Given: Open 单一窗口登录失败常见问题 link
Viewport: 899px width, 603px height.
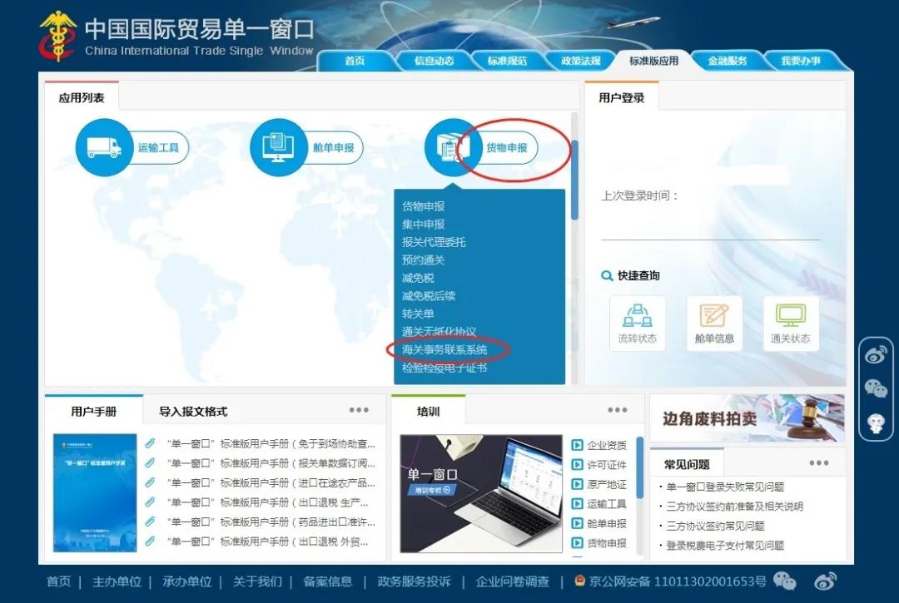Looking at the screenshot, I should click(725, 487).
